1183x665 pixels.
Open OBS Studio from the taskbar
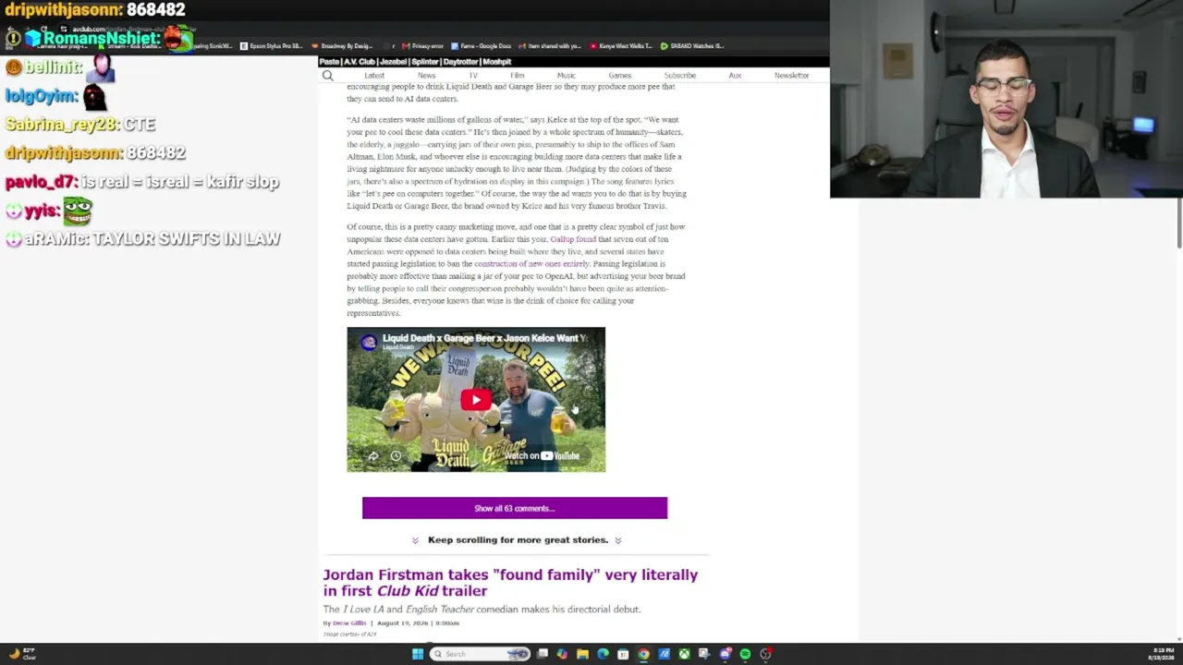click(x=765, y=654)
